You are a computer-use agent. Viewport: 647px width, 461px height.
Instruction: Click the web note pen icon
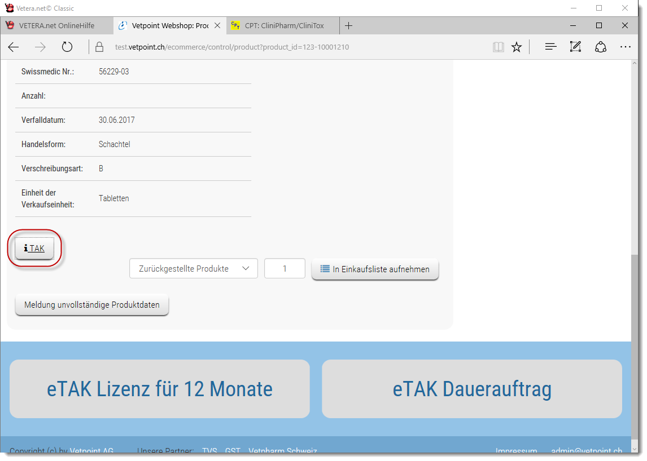[x=575, y=47]
